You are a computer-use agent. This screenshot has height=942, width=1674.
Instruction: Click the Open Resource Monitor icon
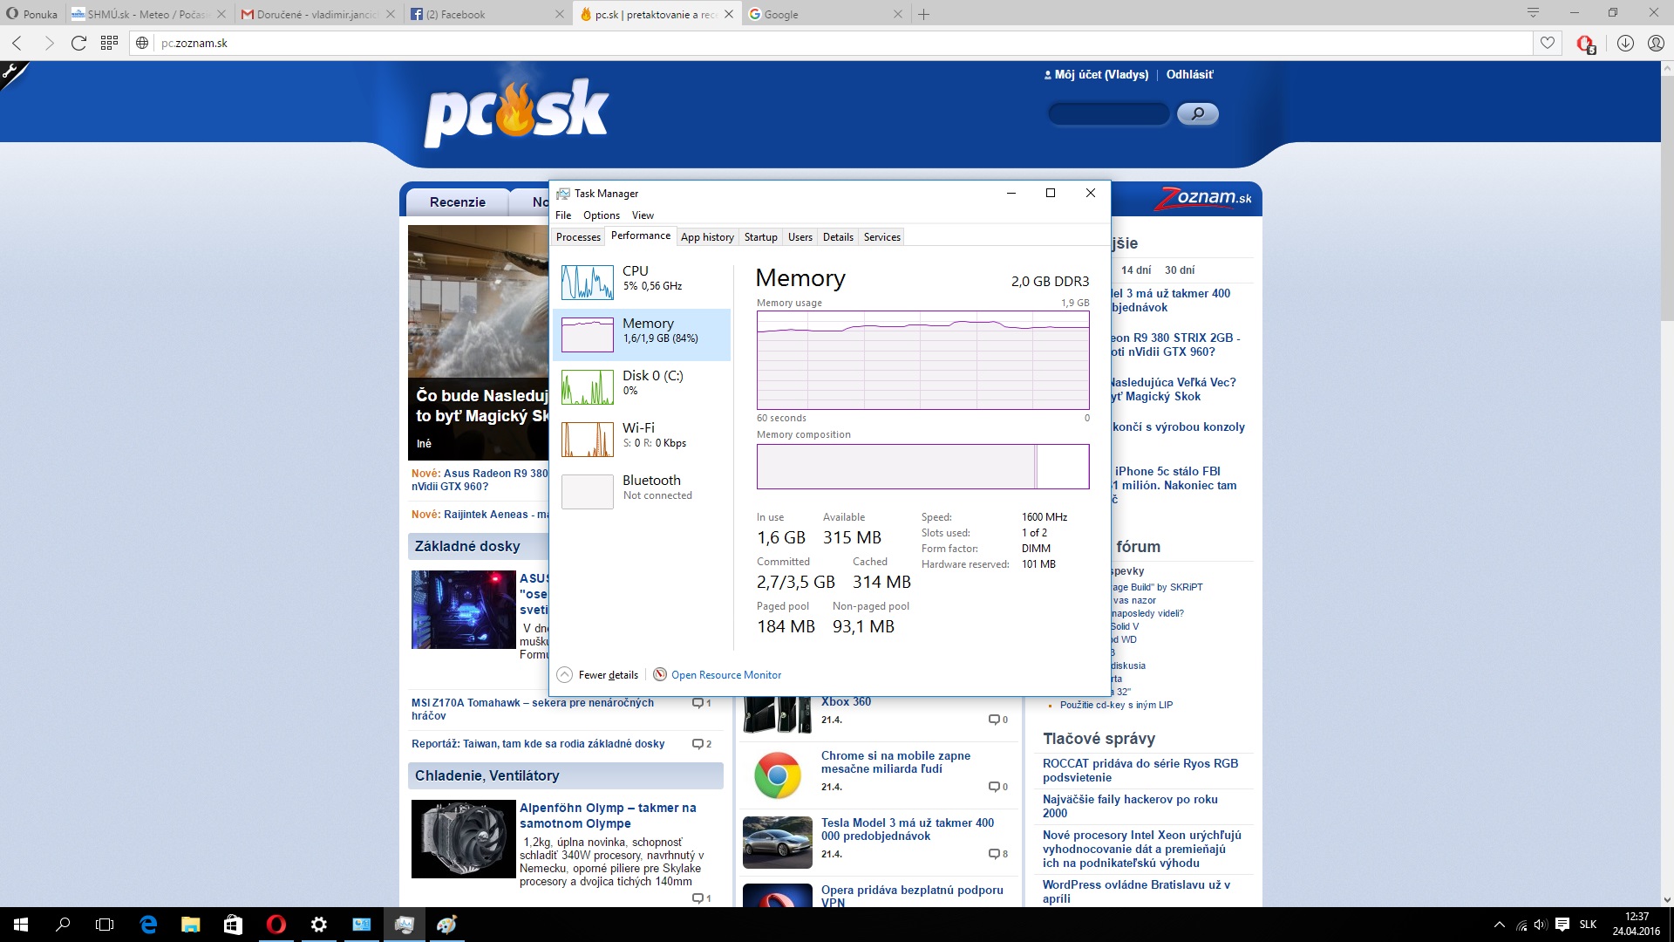(660, 674)
